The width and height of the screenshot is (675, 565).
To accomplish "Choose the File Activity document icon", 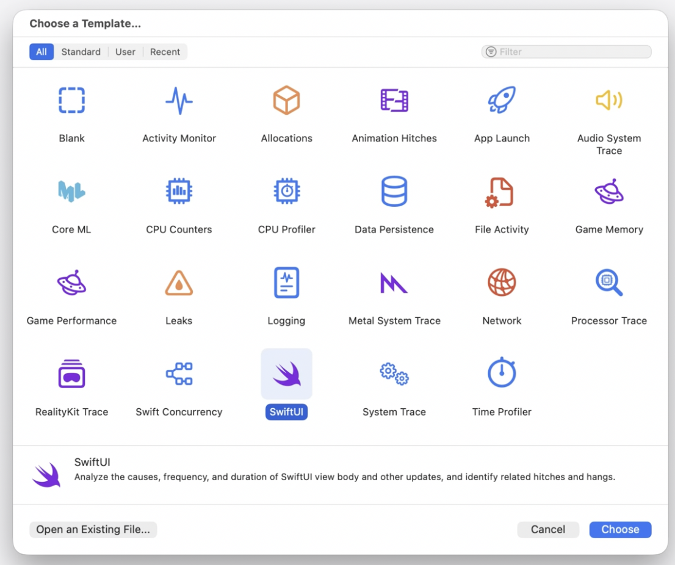I will pos(499,192).
